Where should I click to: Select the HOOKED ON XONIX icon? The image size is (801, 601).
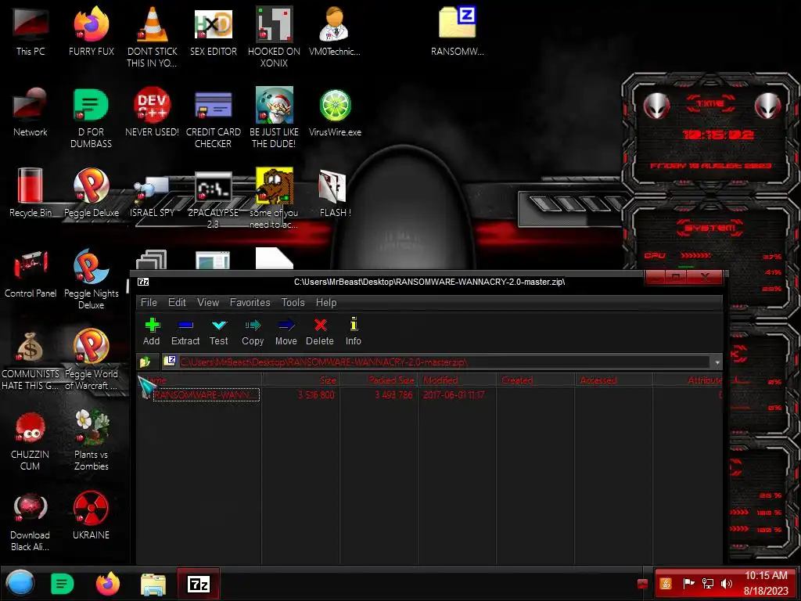point(275,37)
